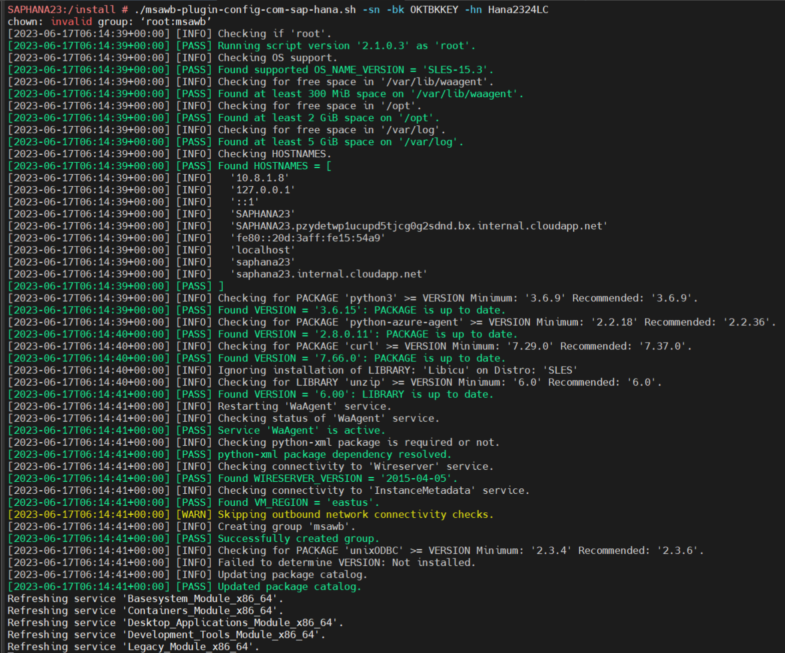Click the 'chown: invalid group' error line
Image resolution: width=785 pixels, height=653 pixels.
coord(109,22)
